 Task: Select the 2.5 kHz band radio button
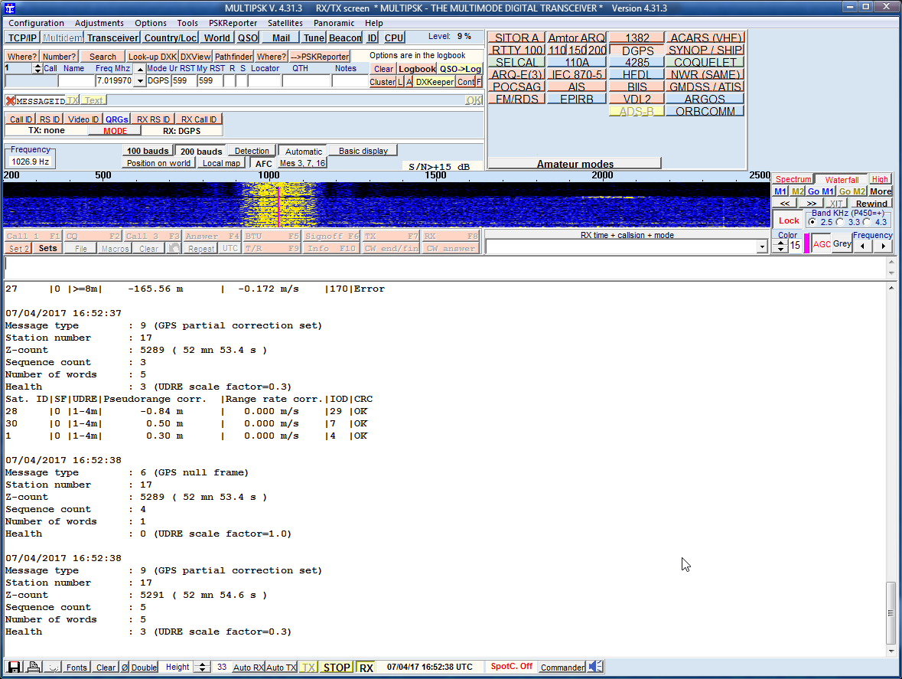812,222
